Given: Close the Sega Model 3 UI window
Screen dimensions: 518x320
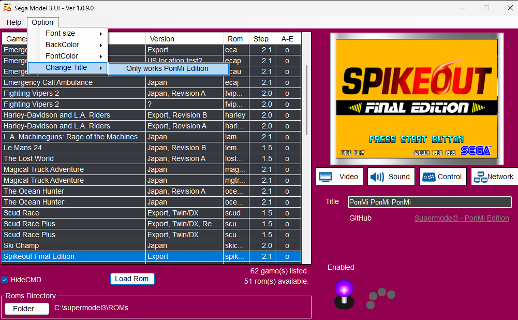Looking at the screenshot, I should tap(510, 8).
